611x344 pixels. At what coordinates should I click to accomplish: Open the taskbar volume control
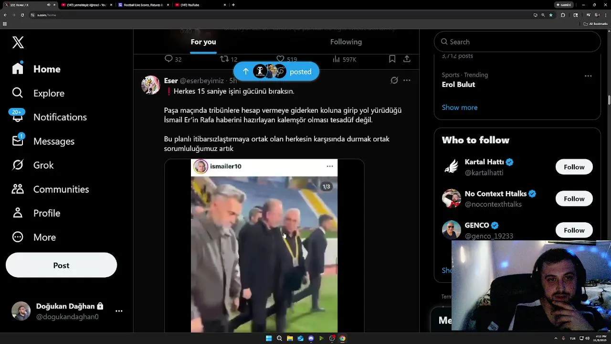[587, 338]
